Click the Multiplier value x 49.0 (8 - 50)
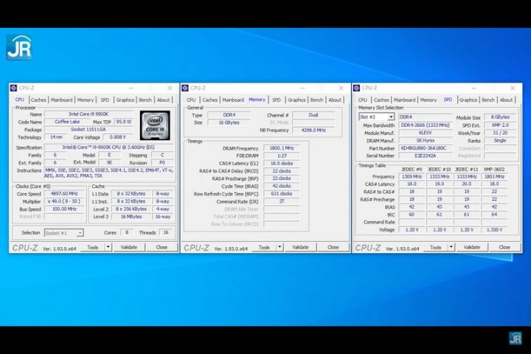The height and width of the screenshot is (354, 531). point(64,201)
